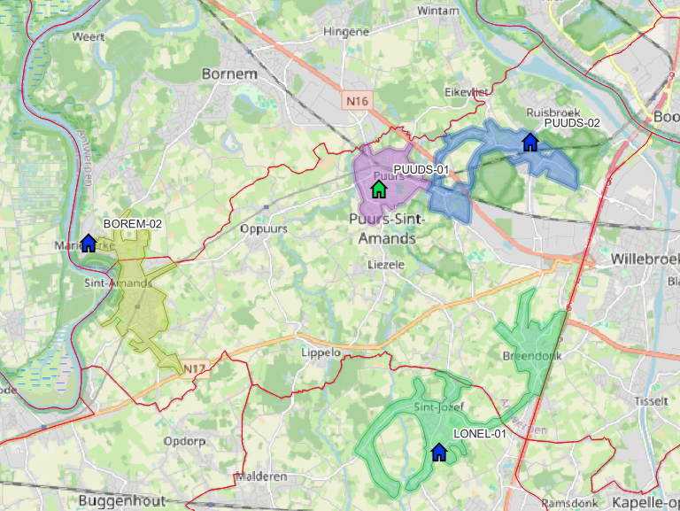Select the blue house marker PUUDS-02
This screenshot has width=680, height=511.
click(530, 143)
